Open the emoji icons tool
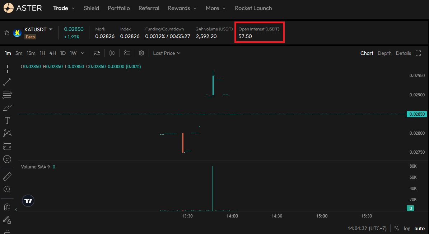 [x=7, y=159]
